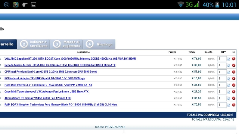This screenshot has height=134, width=239.
Task: Expand the Codice Promozionale section
Action: click(x=110, y=127)
